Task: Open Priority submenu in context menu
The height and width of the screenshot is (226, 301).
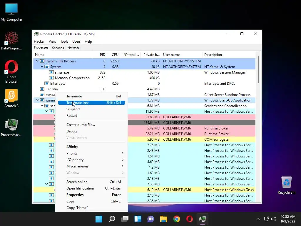Action: click(92, 153)
